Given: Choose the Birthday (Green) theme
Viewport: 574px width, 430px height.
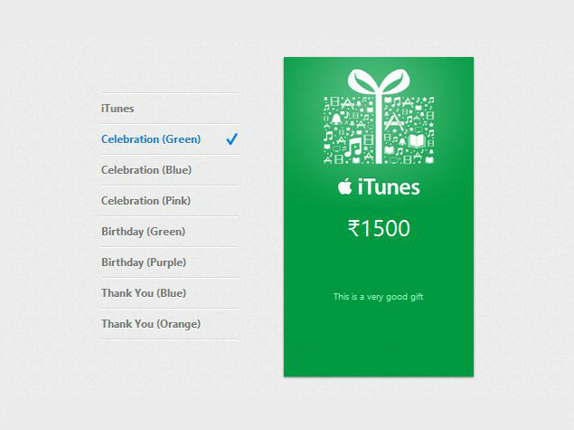Looking at the screenshot, I should click(170, 232).
